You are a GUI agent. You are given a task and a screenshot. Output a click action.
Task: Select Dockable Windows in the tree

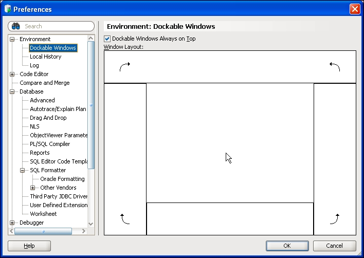click(x=53, y=48)
